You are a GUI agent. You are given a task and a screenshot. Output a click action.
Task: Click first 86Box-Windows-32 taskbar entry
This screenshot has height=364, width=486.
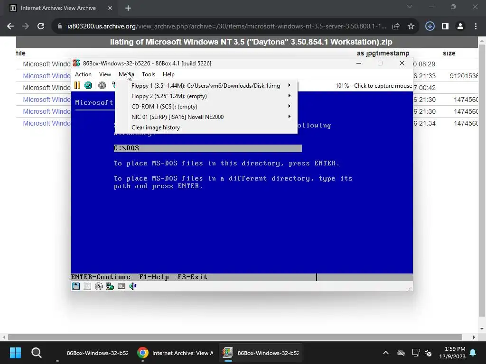pyautogui.click(x=92, y=353)
